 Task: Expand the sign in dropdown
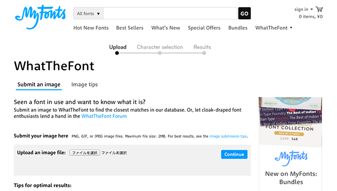pos(303,9)
